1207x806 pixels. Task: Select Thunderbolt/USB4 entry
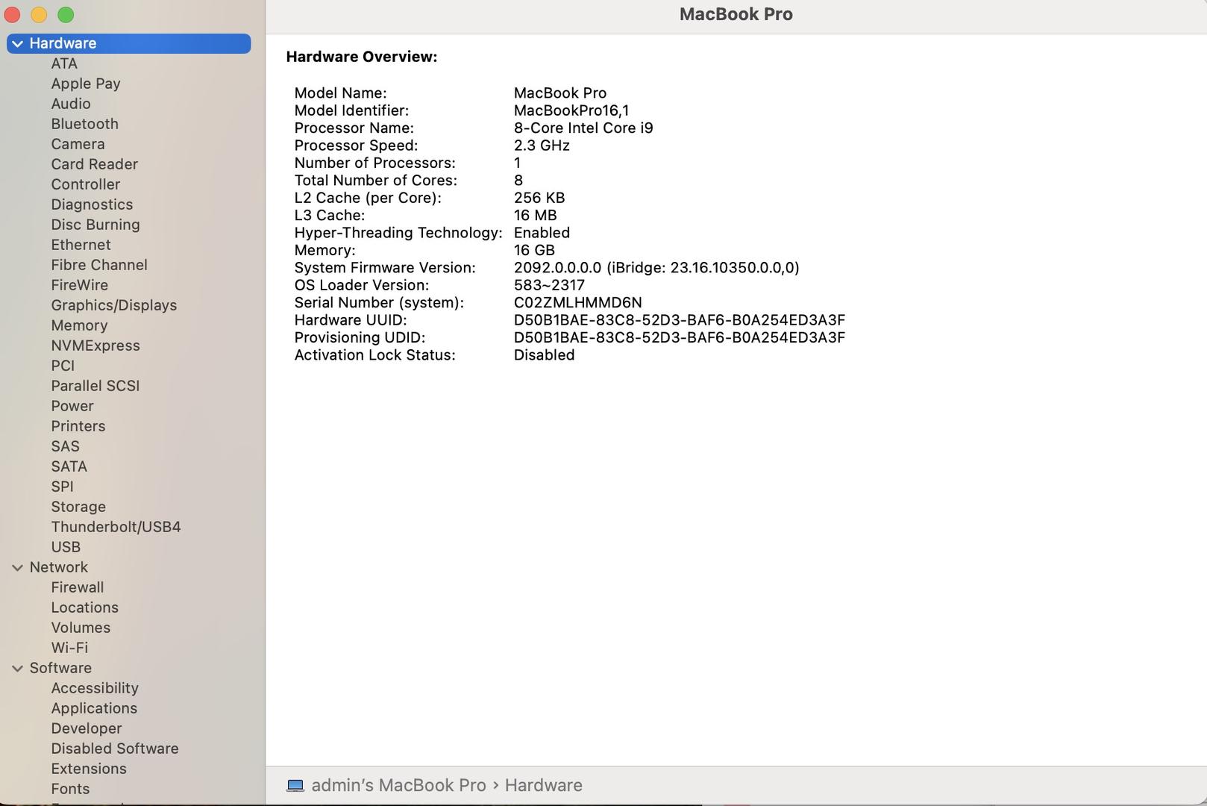116,527
